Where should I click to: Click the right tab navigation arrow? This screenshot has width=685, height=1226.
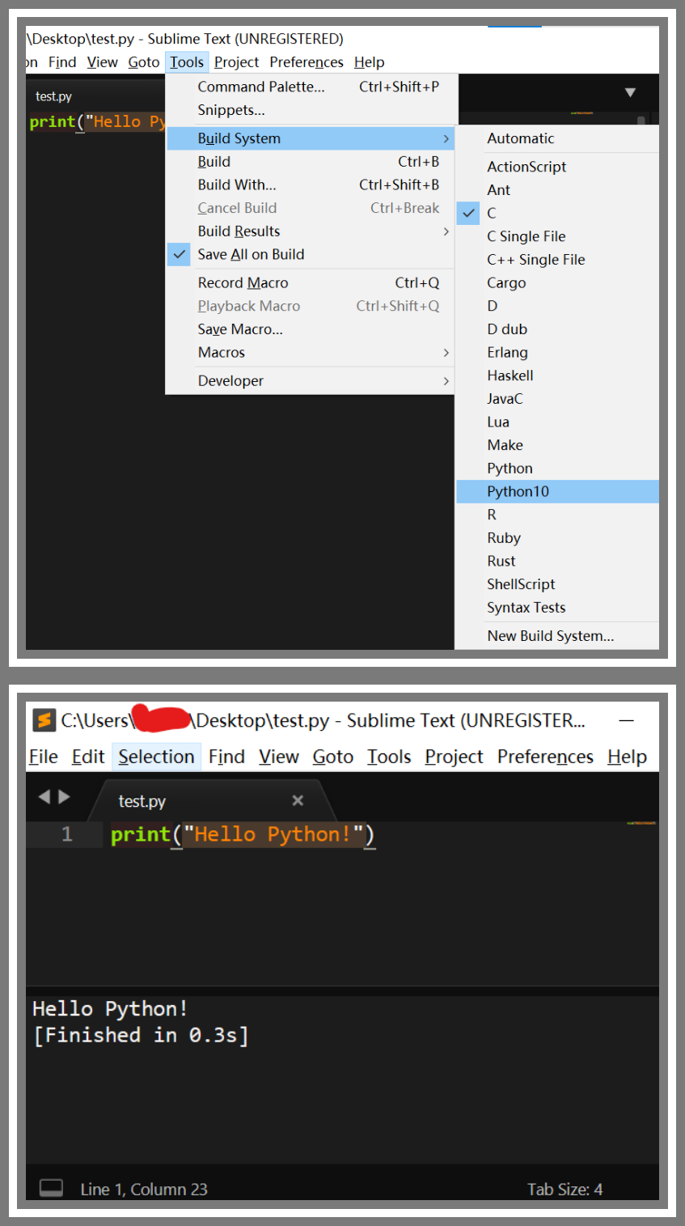tap(65, 797)
